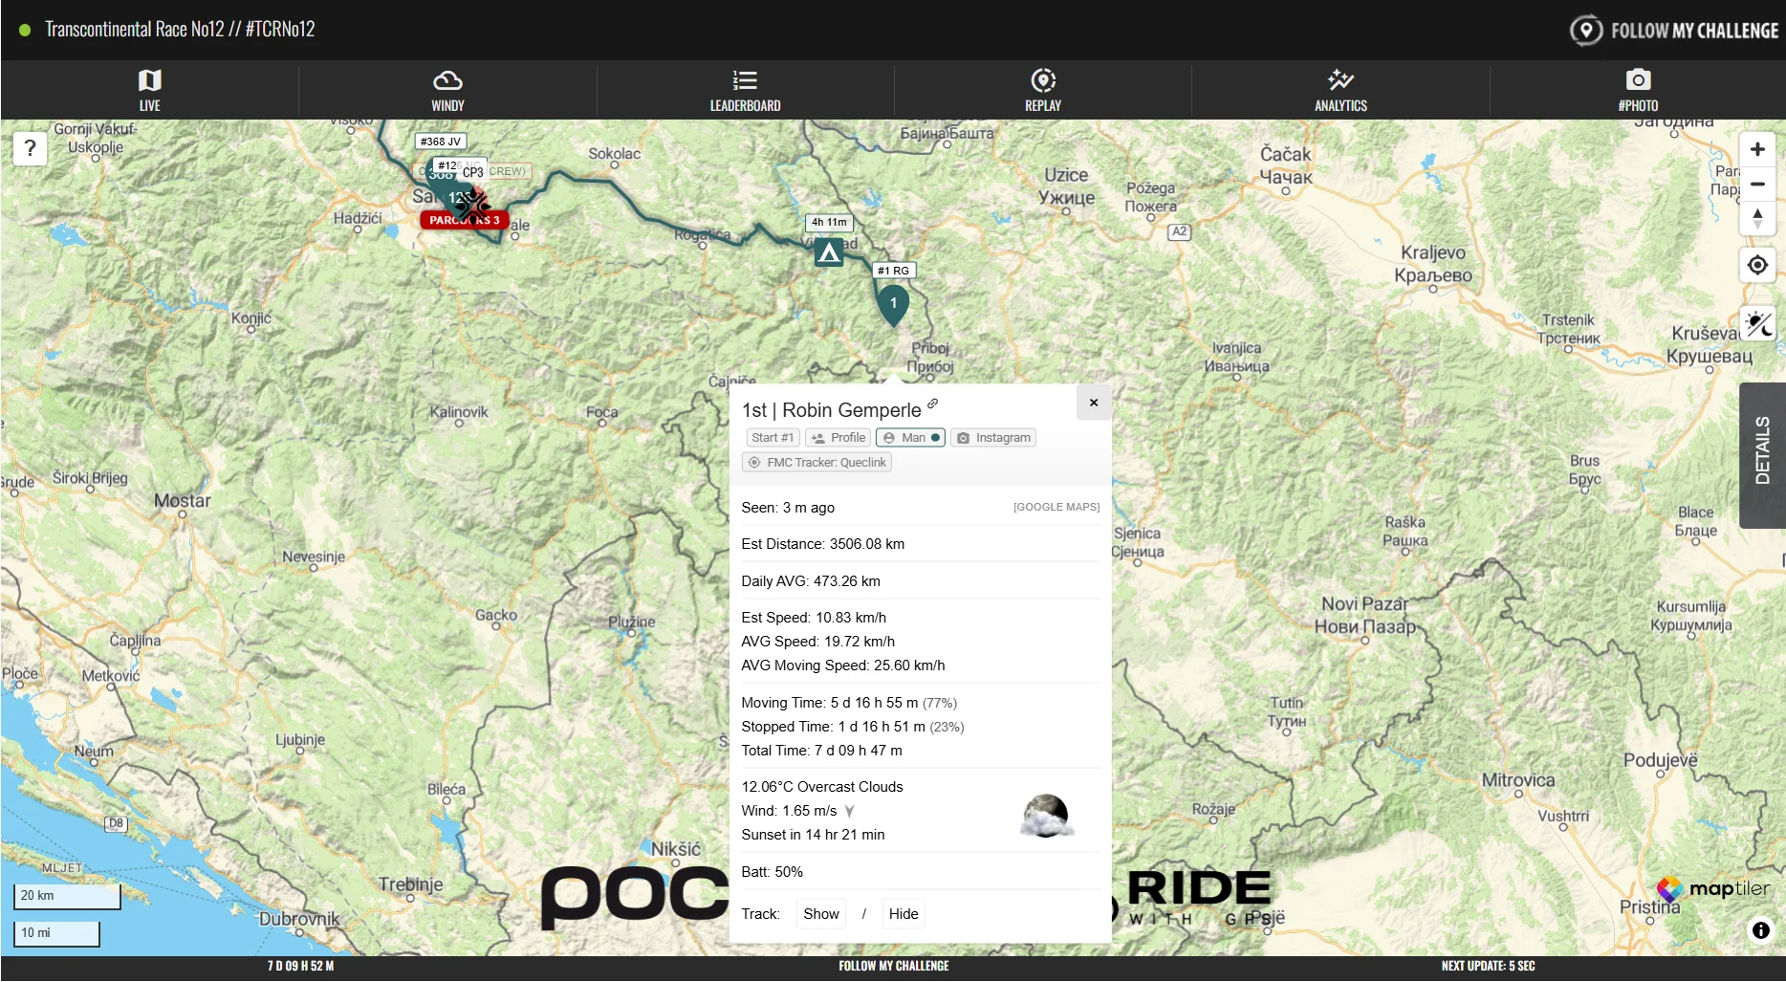This screenshot has width=1786, height=982.
Task: Zoom in on the map
Action: (1757, 149)
